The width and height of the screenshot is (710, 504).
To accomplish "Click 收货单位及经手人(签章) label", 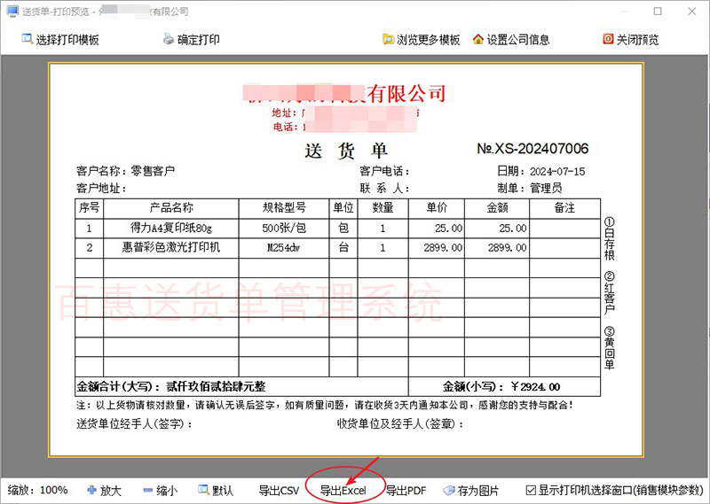I will pos(400,424).
